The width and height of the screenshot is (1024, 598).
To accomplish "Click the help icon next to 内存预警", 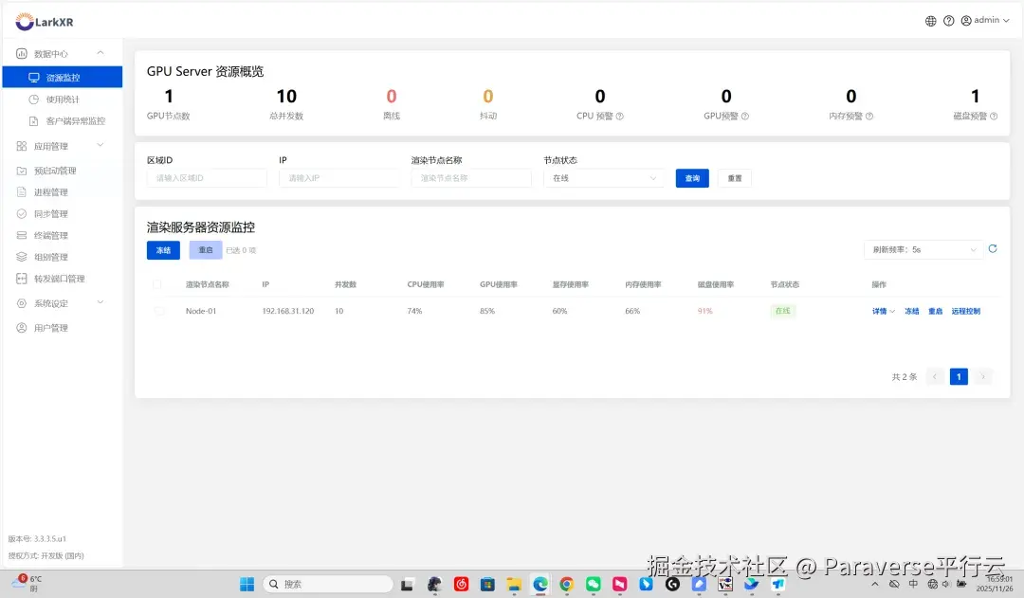I will click(x=869, y=117).
